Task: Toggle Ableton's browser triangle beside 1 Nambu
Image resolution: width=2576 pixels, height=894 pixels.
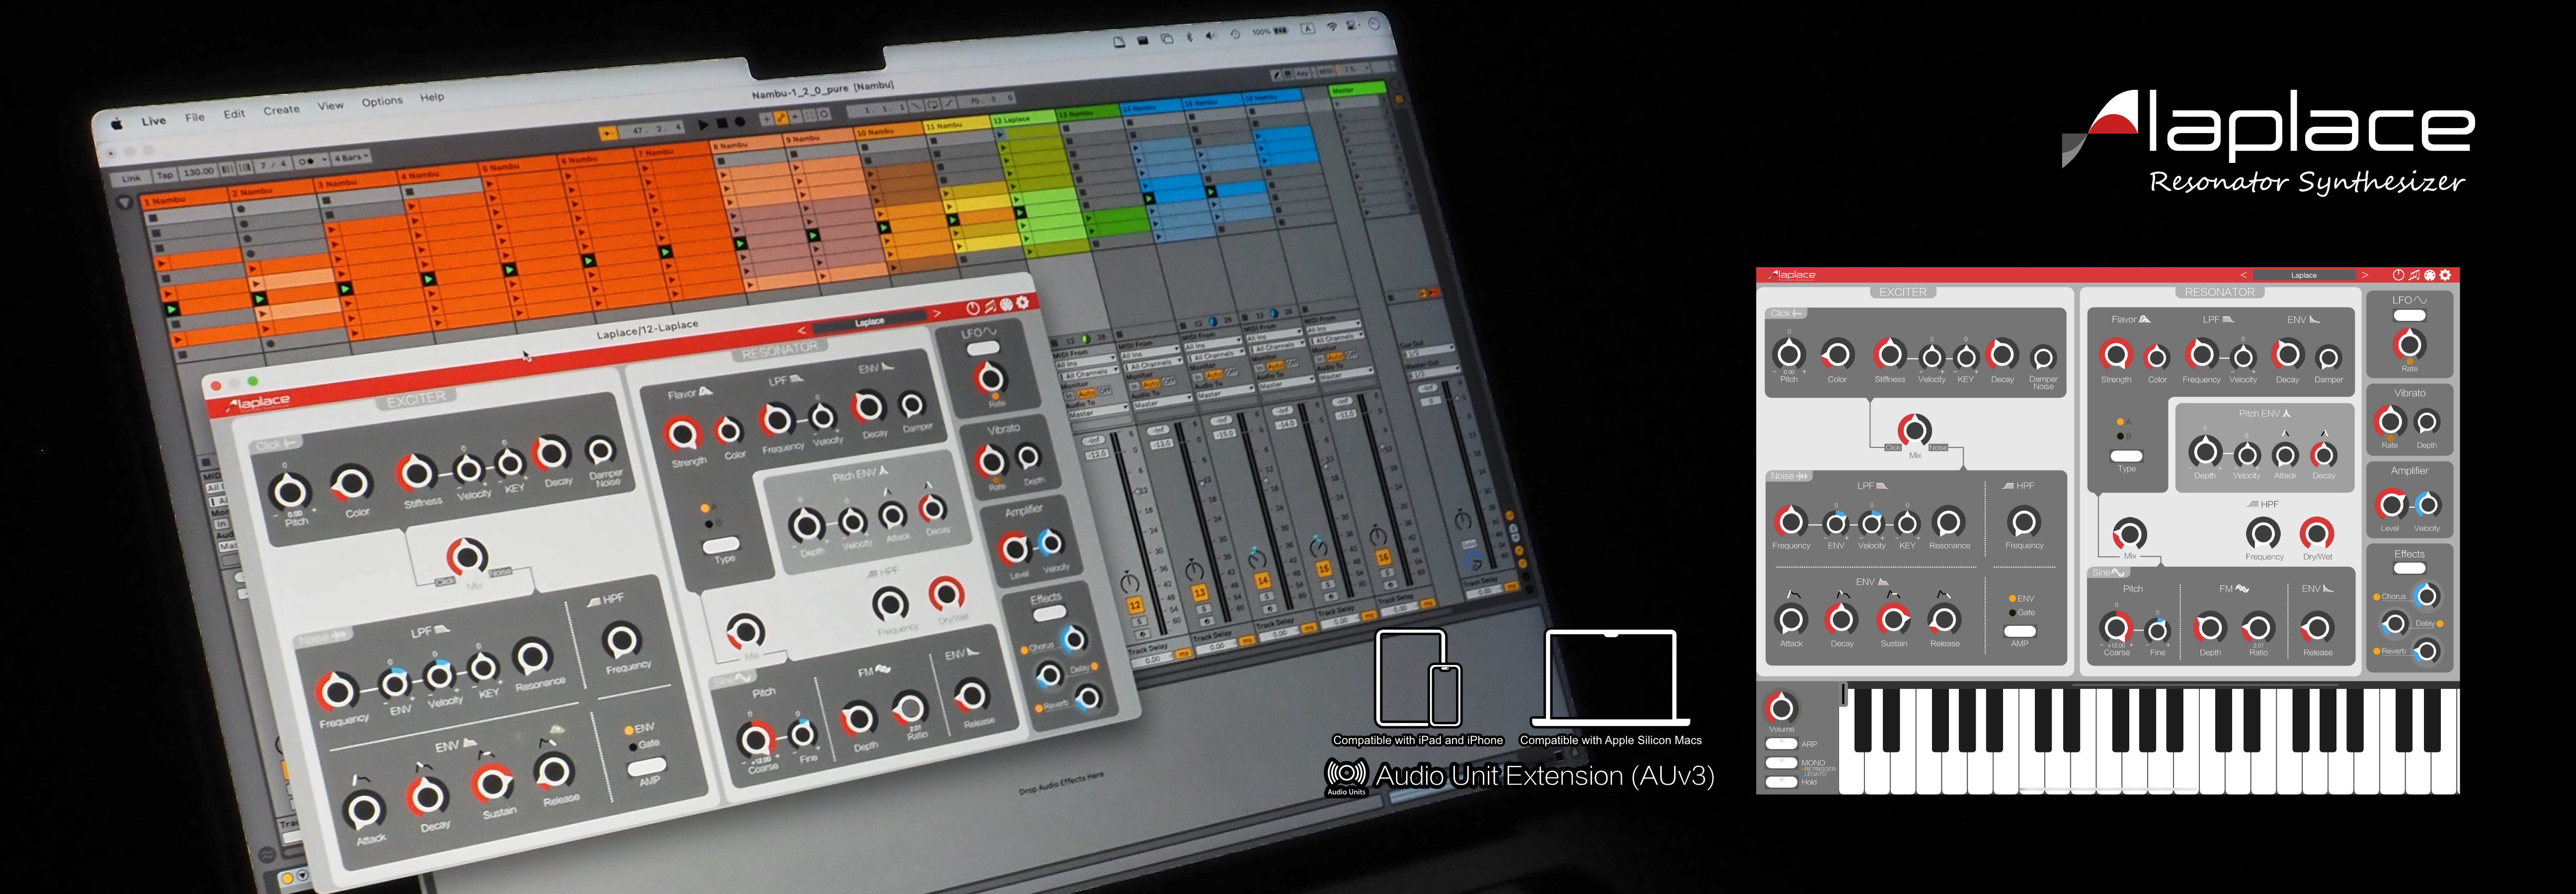Action: [124, 203]
